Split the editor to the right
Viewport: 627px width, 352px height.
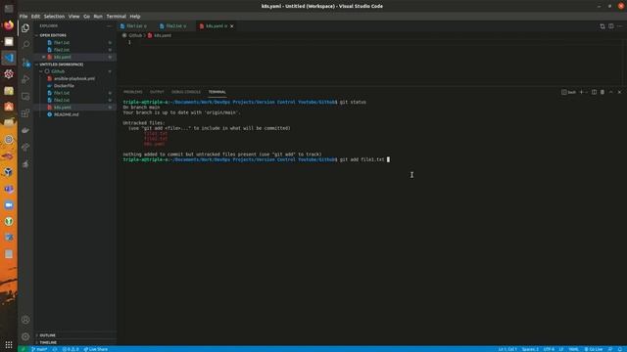pos(611,26)
